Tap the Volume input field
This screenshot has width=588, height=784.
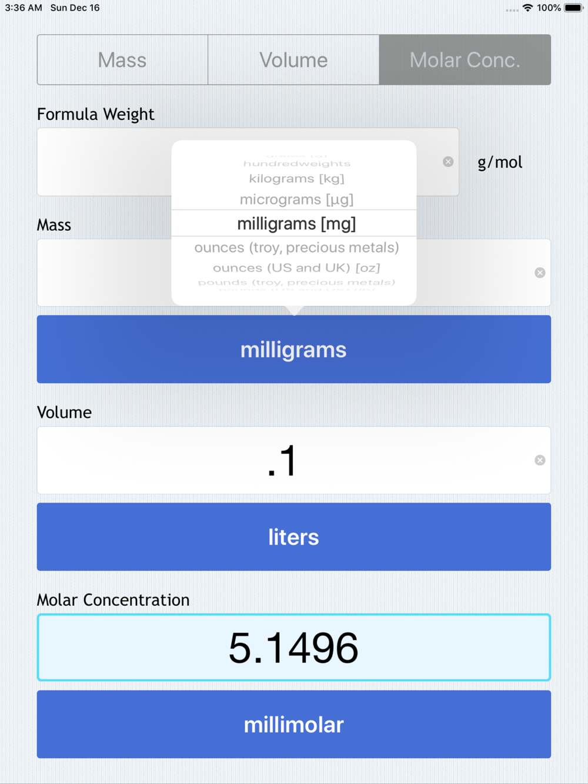282,460
